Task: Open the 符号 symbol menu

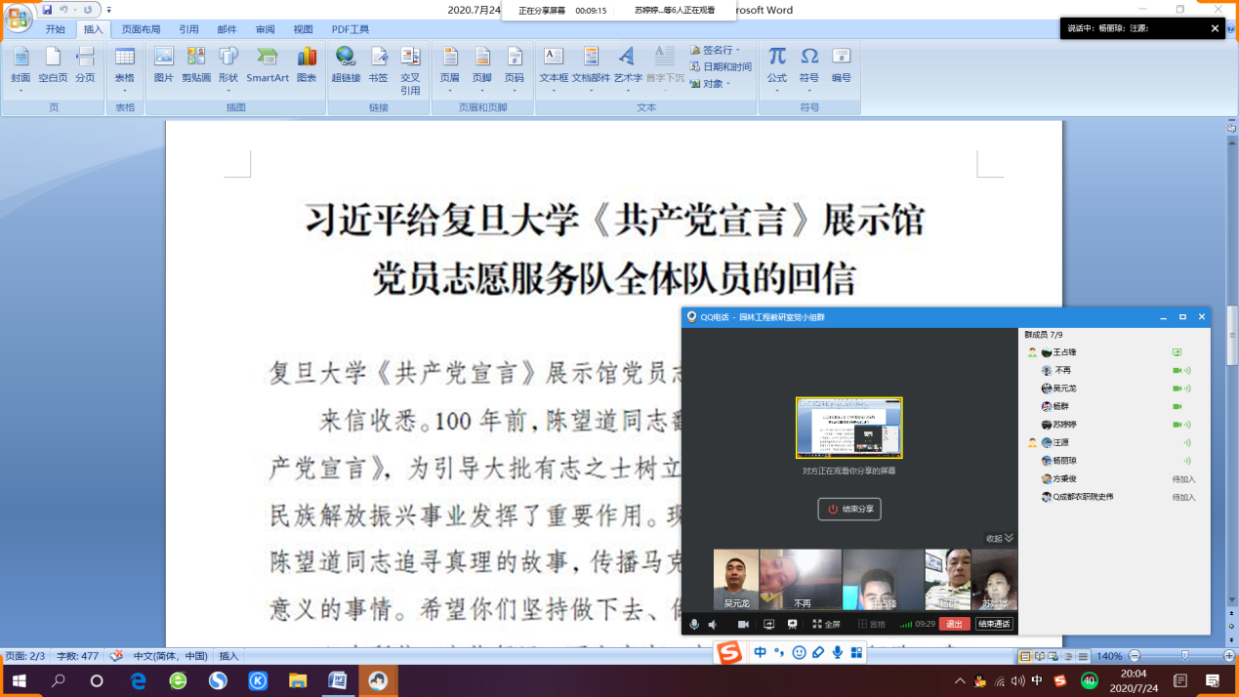Action: (809, 68)
